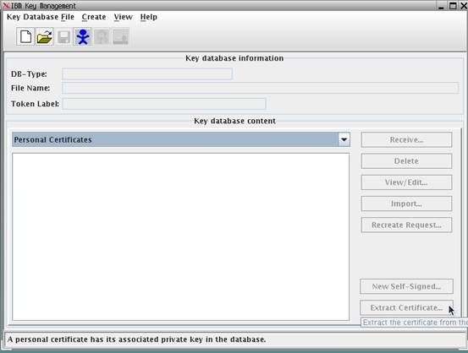Click the New Self-Signed... button

coord(406,286)
